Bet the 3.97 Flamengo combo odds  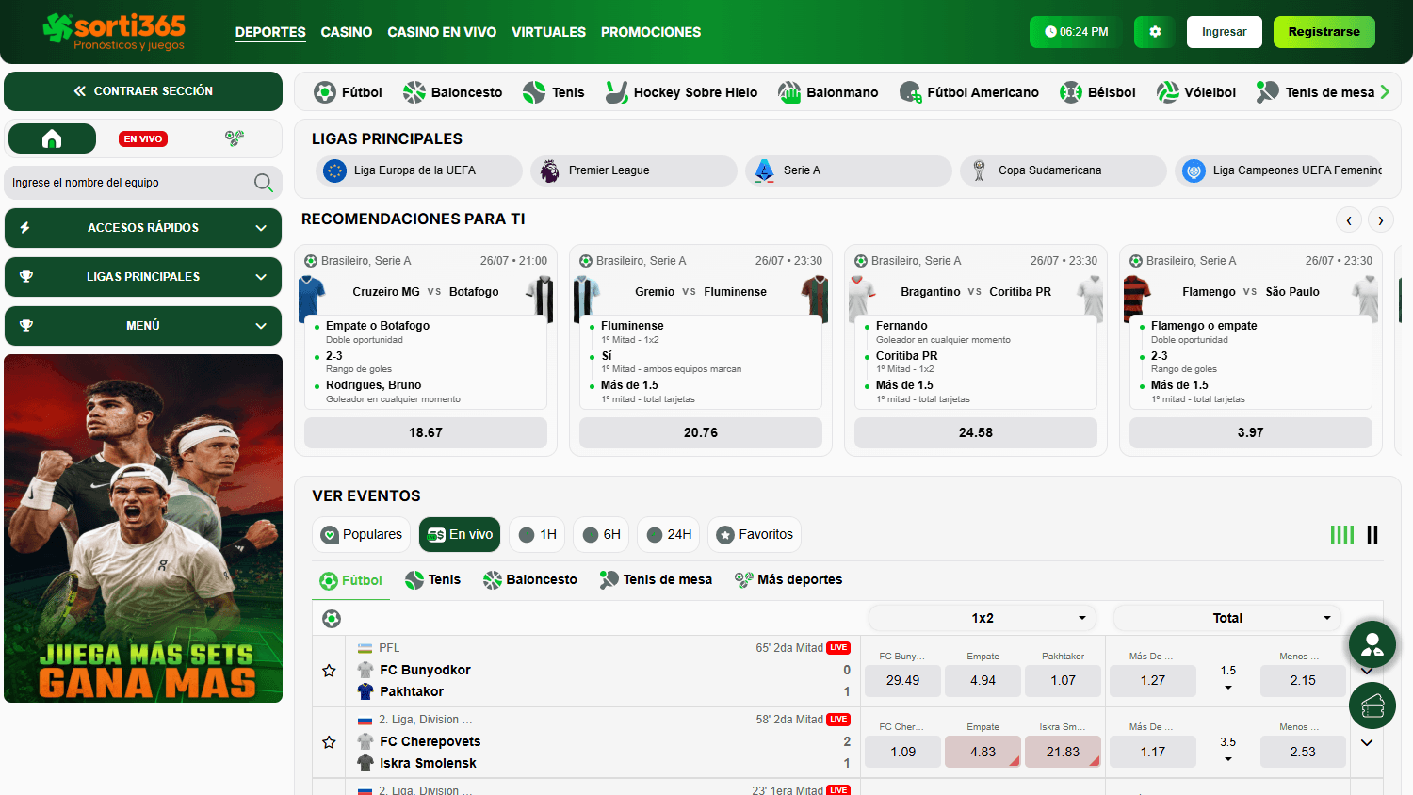(x=1251, y=432)
